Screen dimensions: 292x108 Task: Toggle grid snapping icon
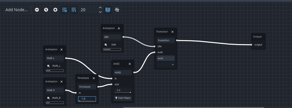point(74,10)
